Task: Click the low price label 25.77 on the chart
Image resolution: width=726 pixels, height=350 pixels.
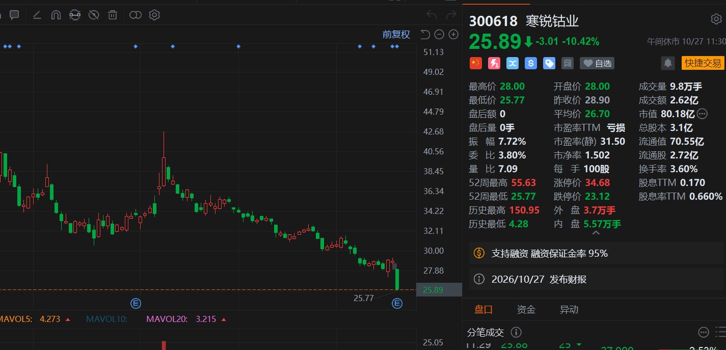Action: (363, 298)
